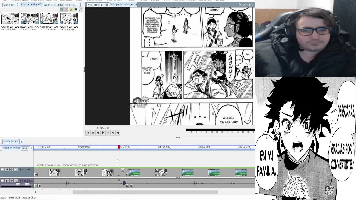Toggle the video track eye visibility icon
Viewport: 356px width, 200px height.
(7, 169)
